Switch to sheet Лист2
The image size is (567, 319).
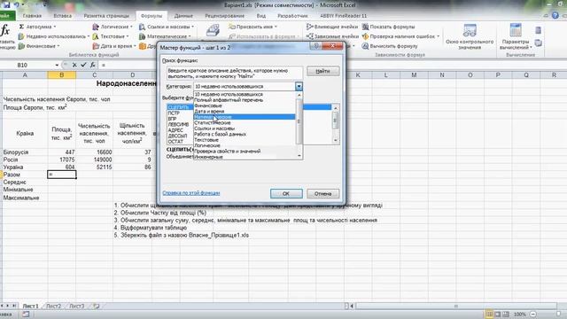53,306
